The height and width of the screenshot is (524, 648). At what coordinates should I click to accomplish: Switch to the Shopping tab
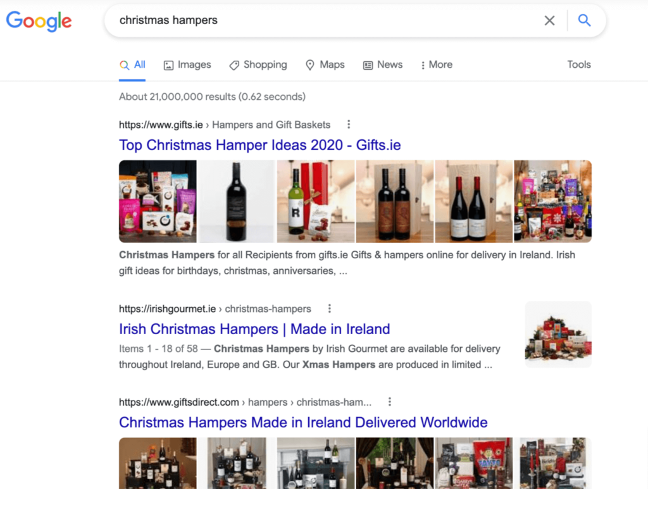pos(258,65)
